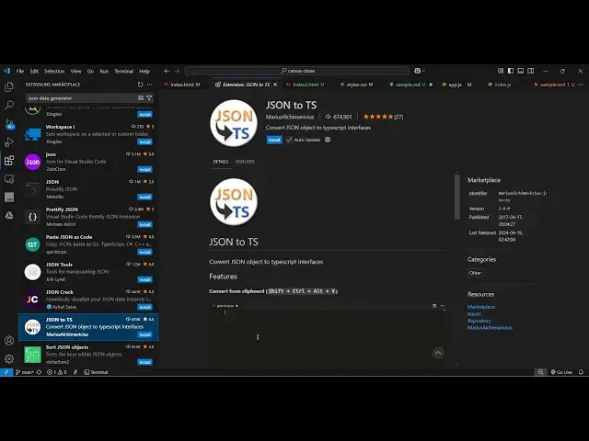Close the Extension: JSON to TS tab

point(275,85)
